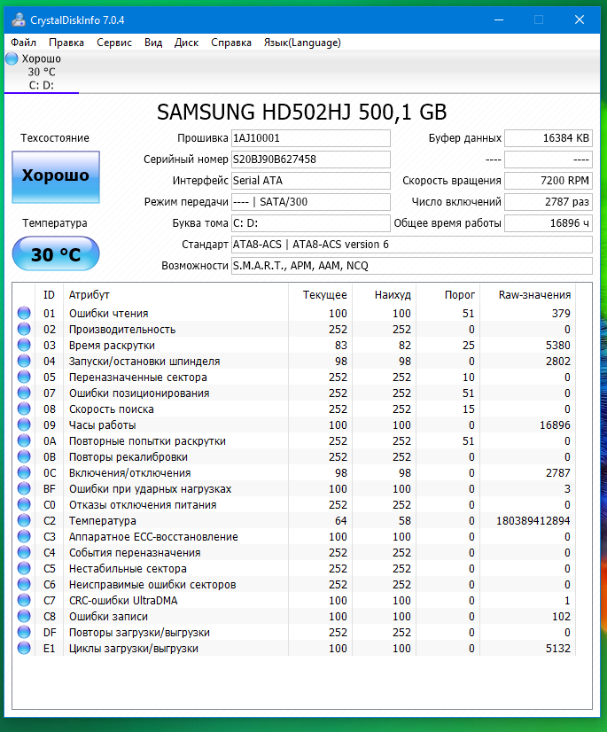Click raw value 5132 in Циклы загрузки/выгрузки row
Screen dimensions: 607x732
coord(558,648)
